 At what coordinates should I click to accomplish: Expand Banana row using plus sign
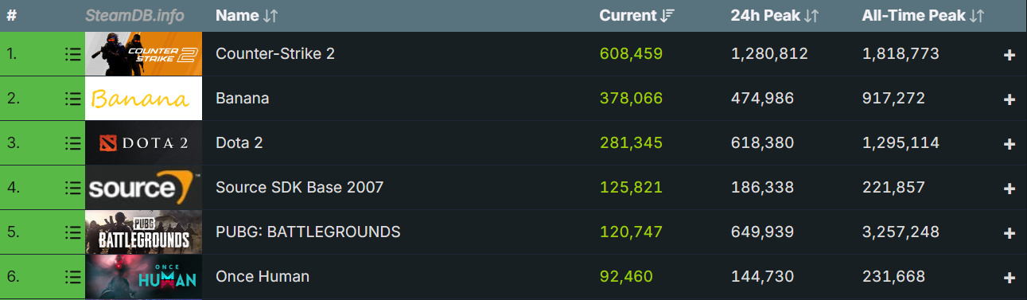click(x=1009, y=99)
